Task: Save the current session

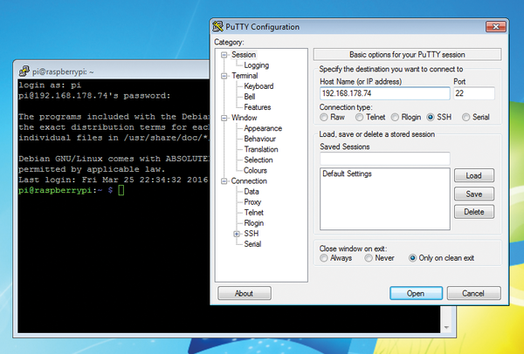Action: pos(474,194)
